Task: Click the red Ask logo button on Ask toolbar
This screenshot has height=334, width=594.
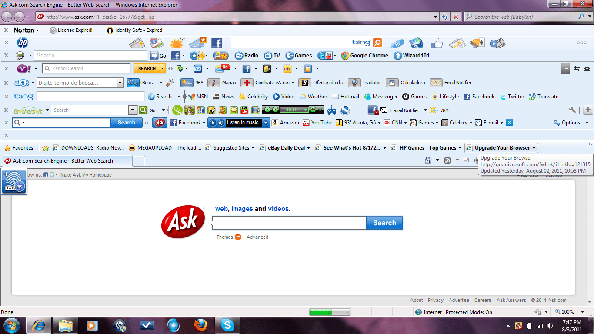Action: coord(160,123)
